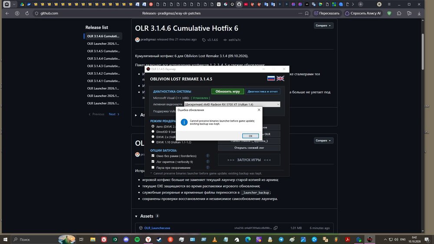
Task: Expand the collapsed Assets section of the 3.1.4.6 release
Action: 136,115
